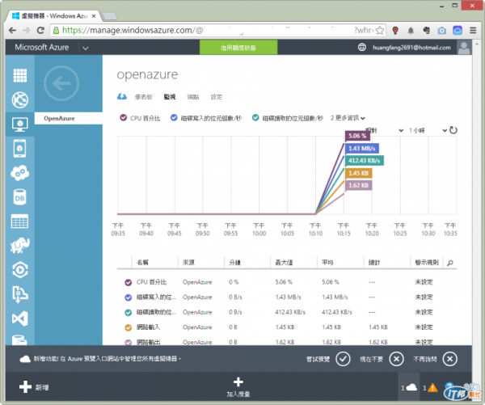Click the 5.06 % chart data label

[357, 136]
